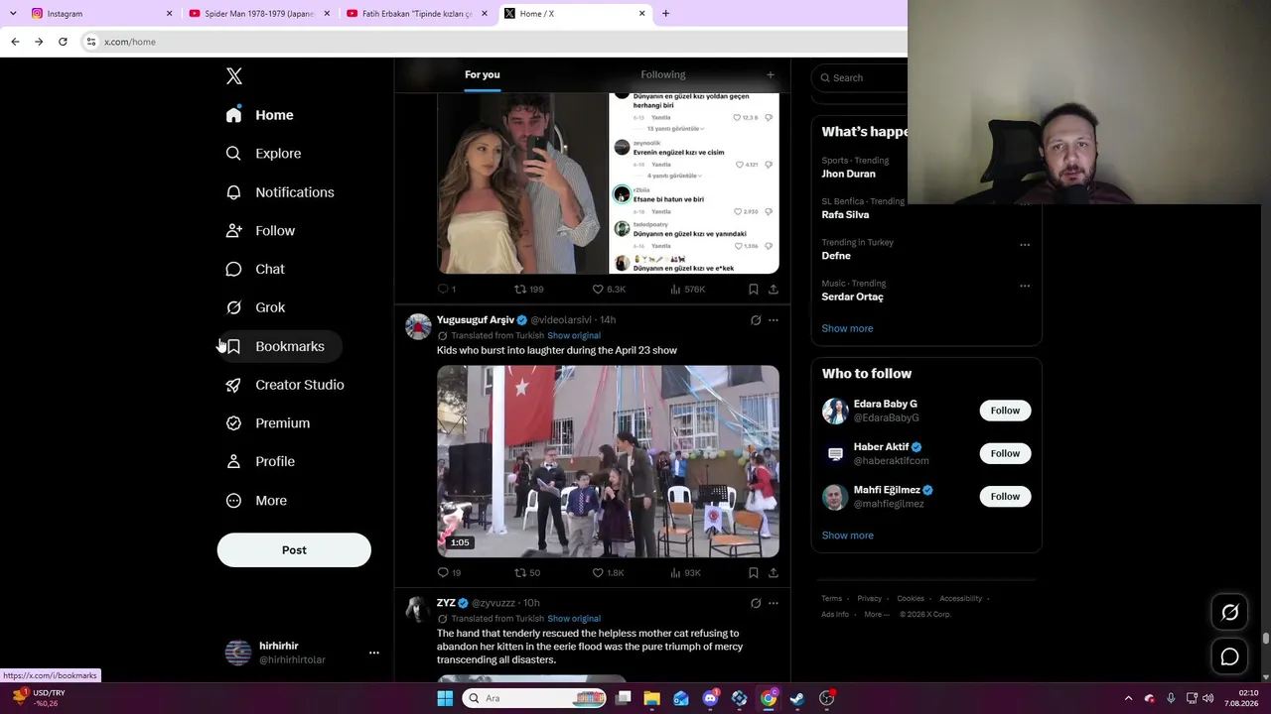Open File Explorer from the taskbar

(x=652, y=698)
